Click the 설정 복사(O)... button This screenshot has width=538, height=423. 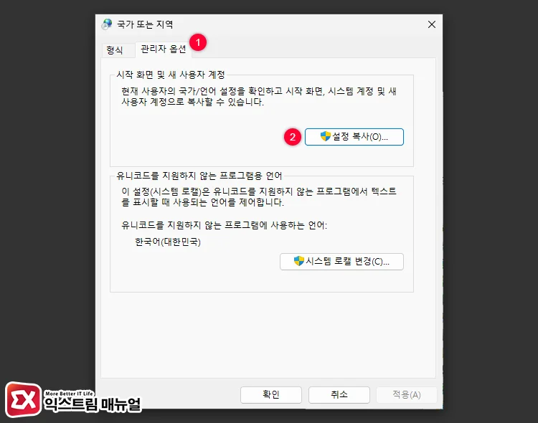click(x=354, y=137)
